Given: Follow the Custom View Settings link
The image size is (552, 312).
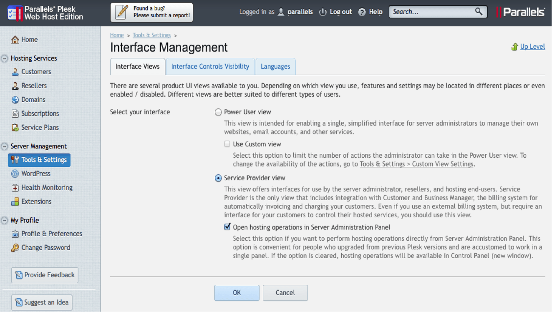Looking at the screenshot, I should pos(416,164).
